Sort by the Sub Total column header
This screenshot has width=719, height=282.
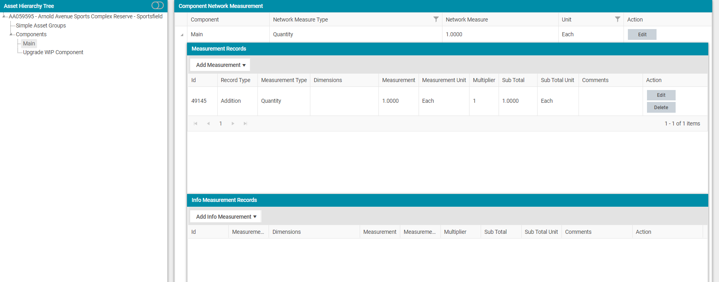tap(513, 80)
